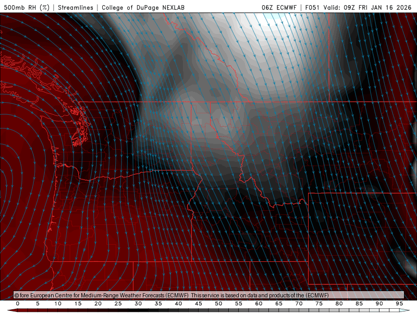Click the color scale label '5'

(38, 304)
